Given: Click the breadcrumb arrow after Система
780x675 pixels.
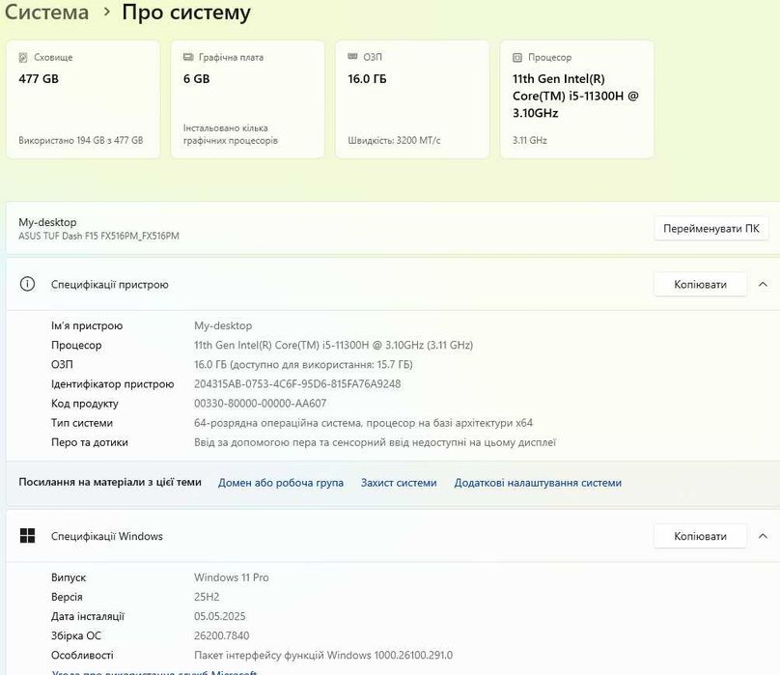Looking at the screenshot, I should (x=106, y=12).
